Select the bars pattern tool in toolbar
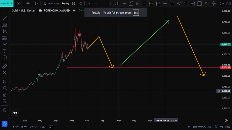This screenshot has width=232, height=130. point(138,4)
